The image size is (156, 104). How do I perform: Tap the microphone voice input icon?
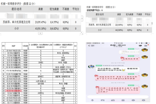pos(92,100)
